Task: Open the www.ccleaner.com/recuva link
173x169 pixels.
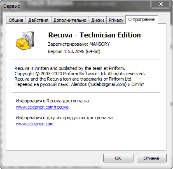Action: (42, 107)
